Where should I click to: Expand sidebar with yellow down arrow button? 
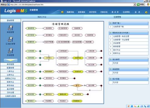11,60
